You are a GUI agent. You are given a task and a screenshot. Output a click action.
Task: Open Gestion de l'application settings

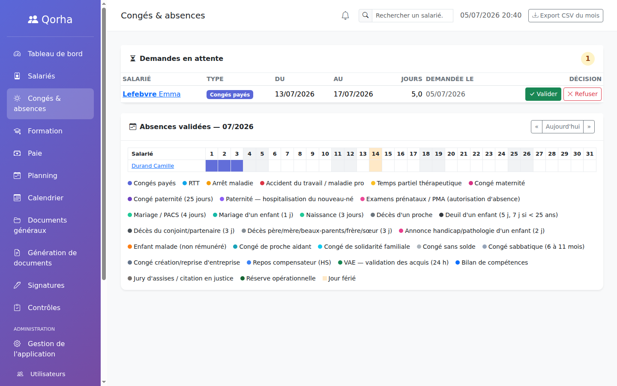(50, 349)
